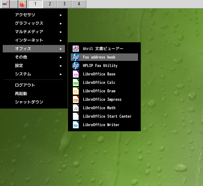Launch HPLIP Fax Utility
Image resolution: width=203 pixels, height=186 pixels.
[104, 66]
